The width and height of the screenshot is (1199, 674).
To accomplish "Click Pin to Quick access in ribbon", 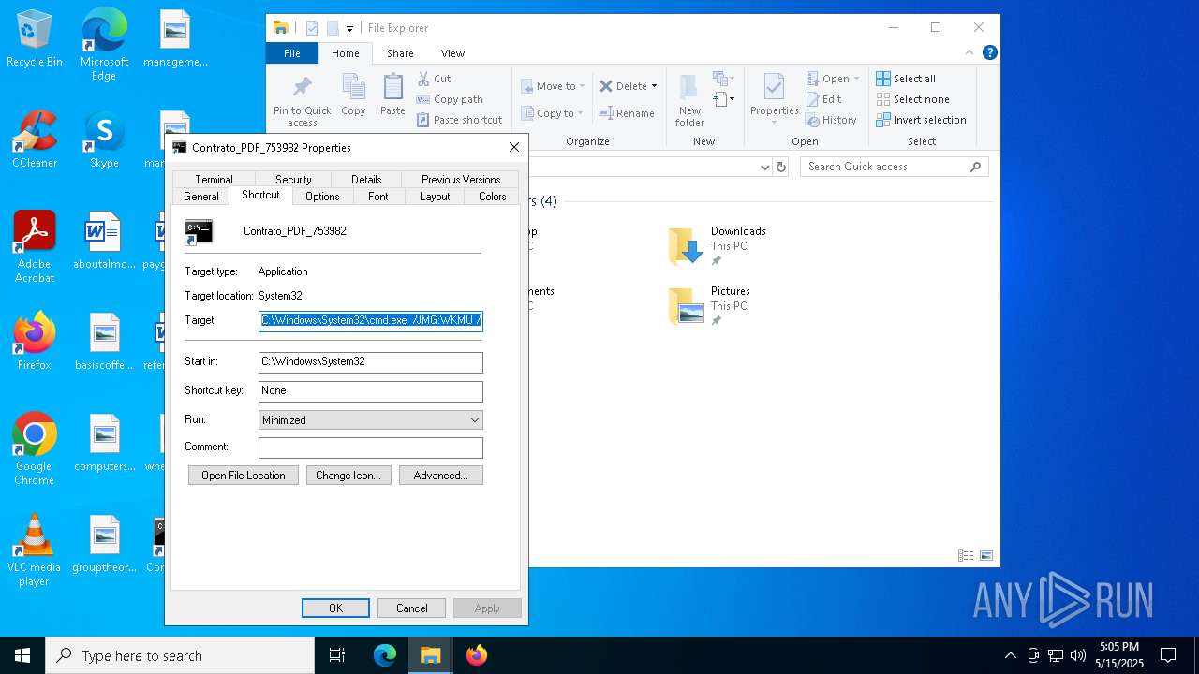I will pyautogui.click(x=302, y=101).
